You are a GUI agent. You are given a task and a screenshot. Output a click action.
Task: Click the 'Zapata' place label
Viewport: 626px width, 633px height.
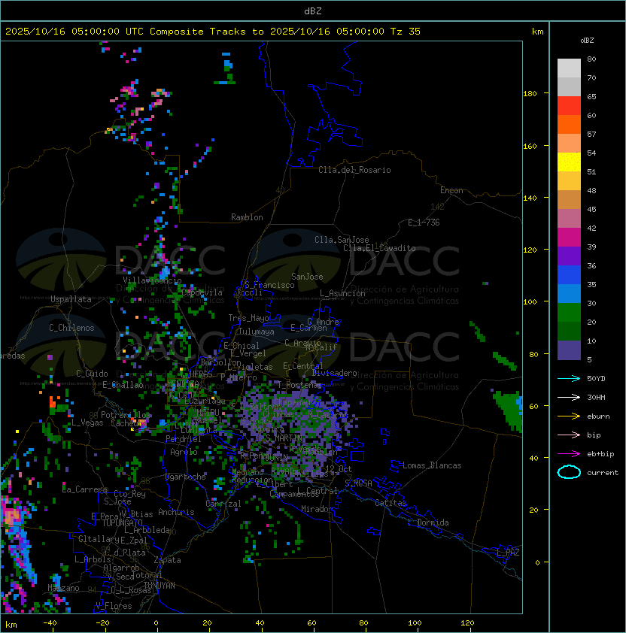[x=167, y=560]
